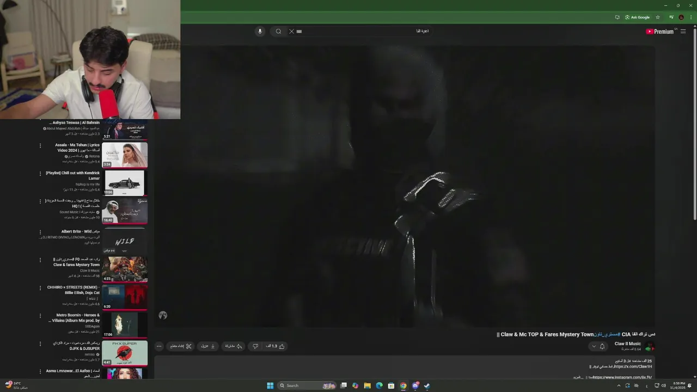Viewport: 697px width, 392px height.
Task: Open Steam from the taskbar
Action: click(427, 385)
